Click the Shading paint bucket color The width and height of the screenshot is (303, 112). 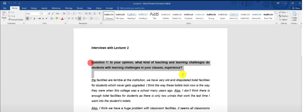91,19
